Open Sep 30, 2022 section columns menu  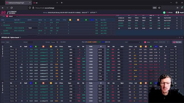click(x=3, y=46)
